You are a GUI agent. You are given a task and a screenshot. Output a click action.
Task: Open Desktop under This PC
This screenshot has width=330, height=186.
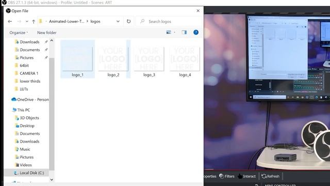point(25,126)
